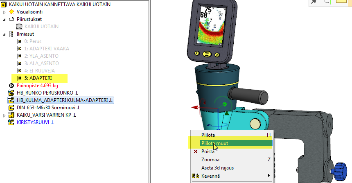Click the Piirustukset drawings icon
The image size is (352, 183).
point(11,19)
